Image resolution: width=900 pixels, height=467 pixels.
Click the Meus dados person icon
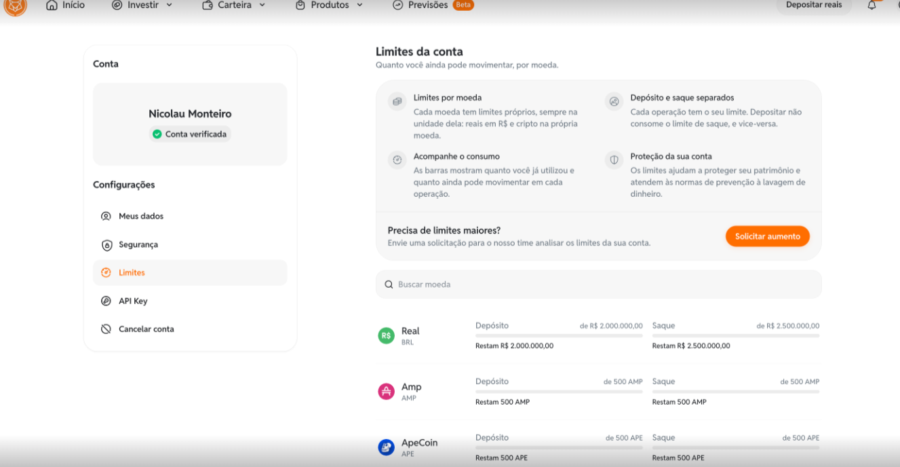click(x=106, y=217)
